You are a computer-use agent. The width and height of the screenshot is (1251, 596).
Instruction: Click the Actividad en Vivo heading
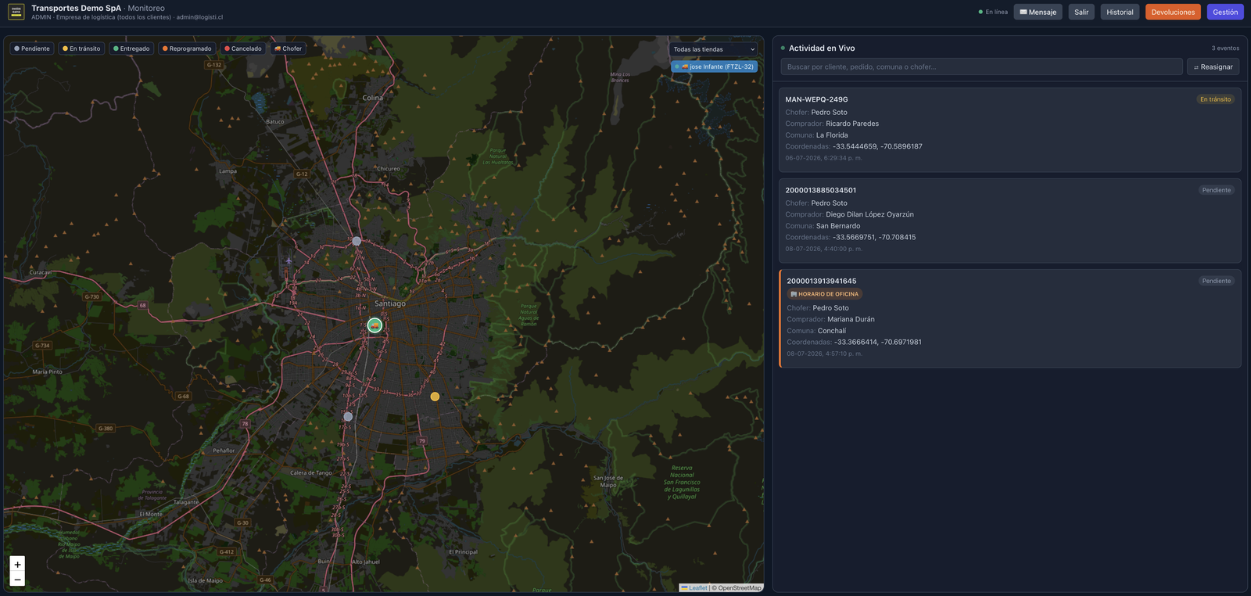click(x=822, y=48)
